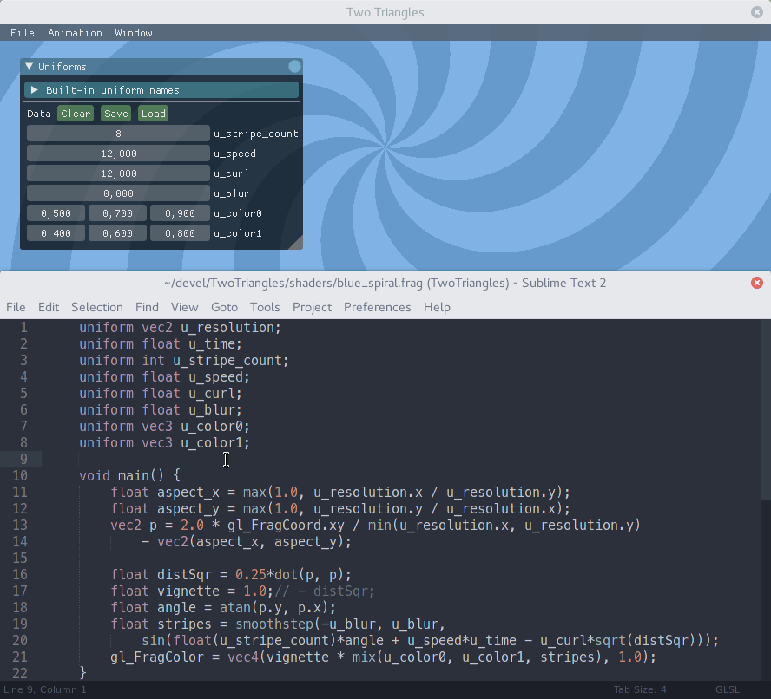Open the Animation menu

tap(76, 33)
